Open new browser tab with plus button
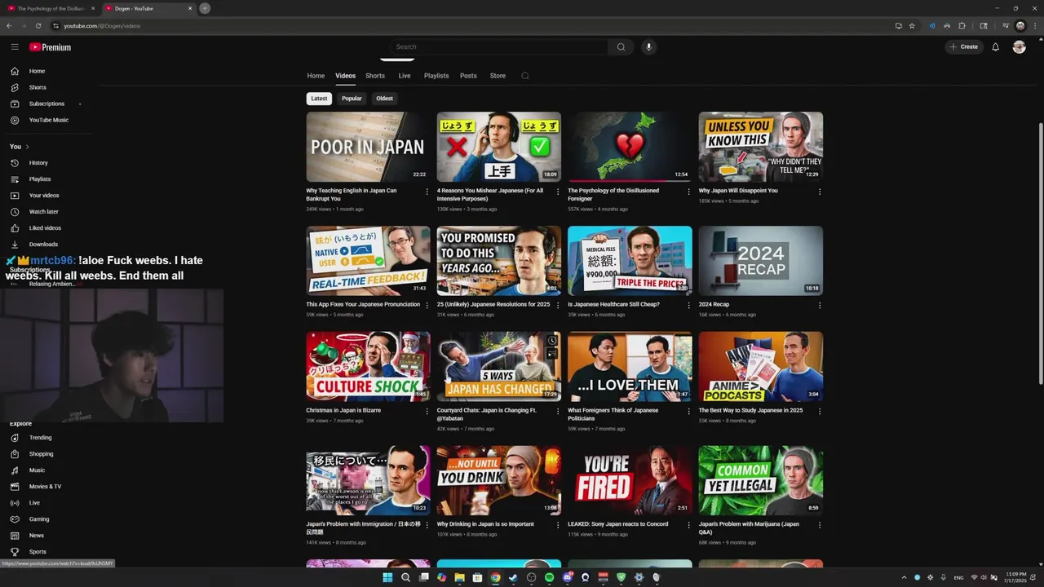1044x587 pixels. tap(205, 8)
